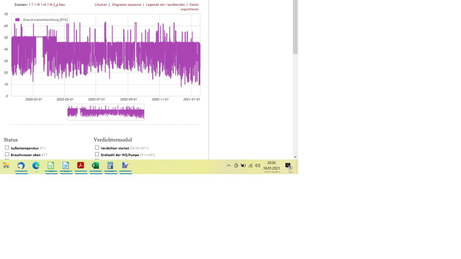The height and width of the screenshot is (259, 461).
Task: Open LibreOffice Writer from the taskbar
Action: 66,166
